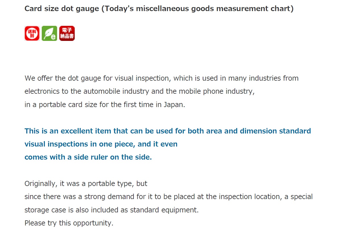Image resolution: width=353 pixels, height=232 pixels.
Task: Click the green eco leaf icon
Action: click(x=49, y=34)
